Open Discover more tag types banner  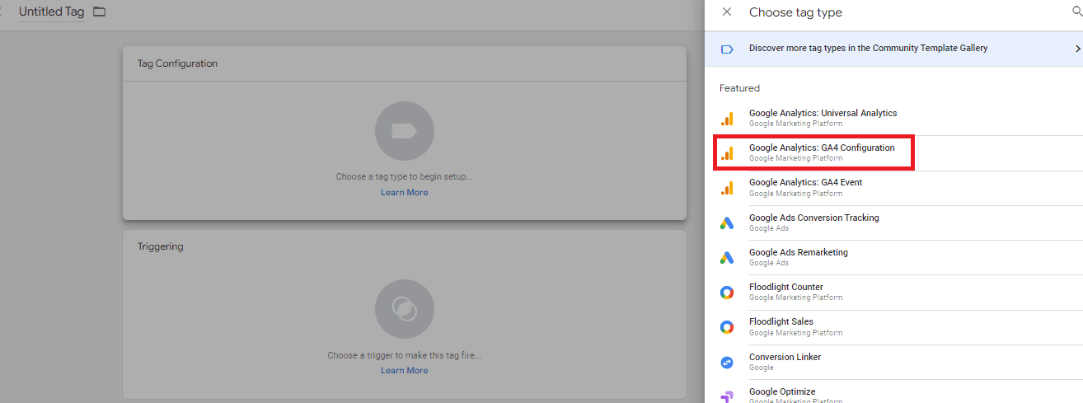click(x=894, y=49)
